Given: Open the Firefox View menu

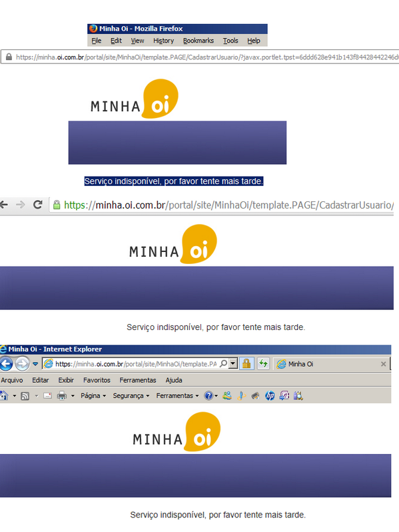Looking at the screenshot, I should tap(137, 41).
